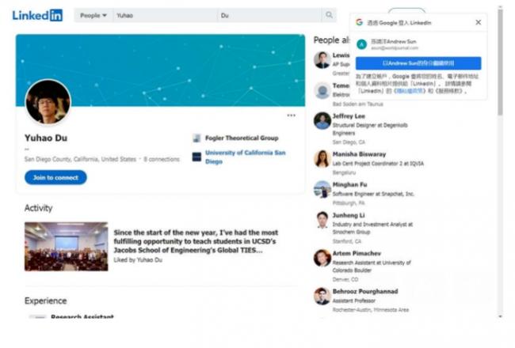The height and width of the screenshot is (348, 515).
Task: Click the page vertical scrollbar thumb
Action: point(500,62)
